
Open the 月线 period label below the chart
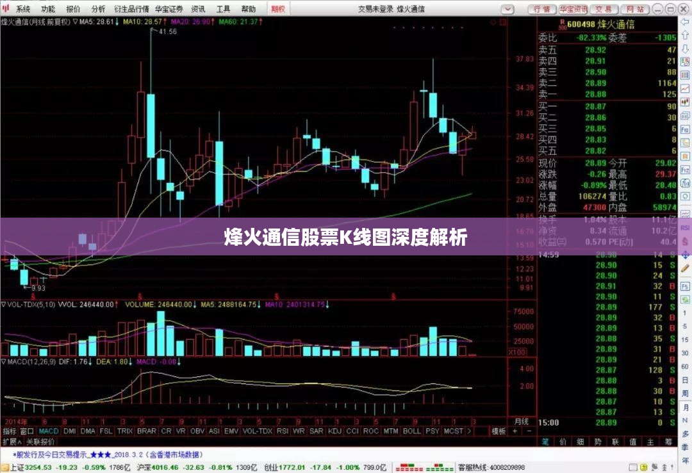(521, 421)
